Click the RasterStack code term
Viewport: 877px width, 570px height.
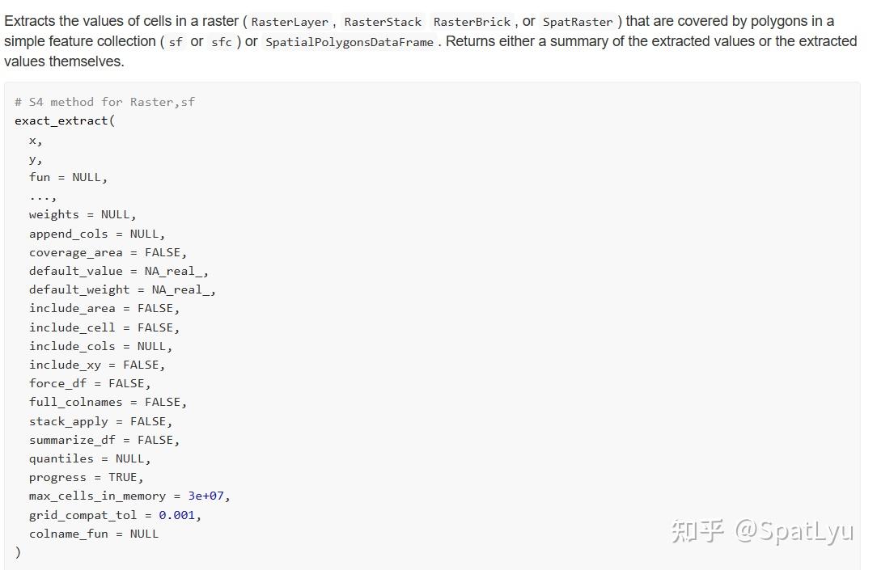(383, 22)
